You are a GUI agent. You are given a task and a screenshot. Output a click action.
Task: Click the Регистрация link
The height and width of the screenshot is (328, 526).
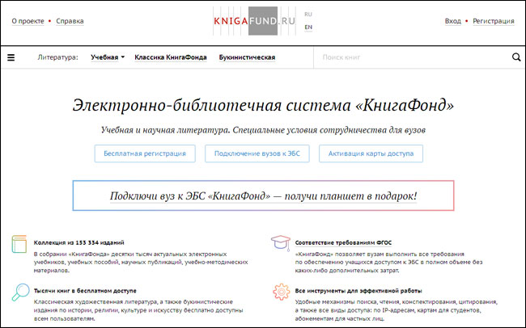coord(494,21)
